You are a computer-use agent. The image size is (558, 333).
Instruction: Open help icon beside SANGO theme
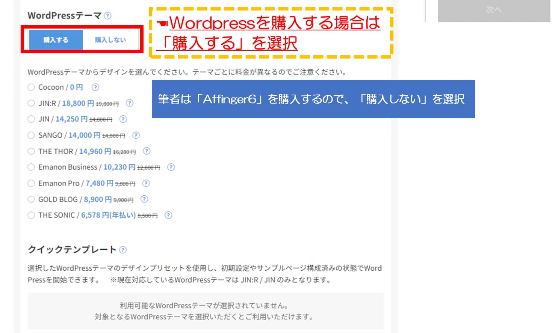click(x=136, y=135)
